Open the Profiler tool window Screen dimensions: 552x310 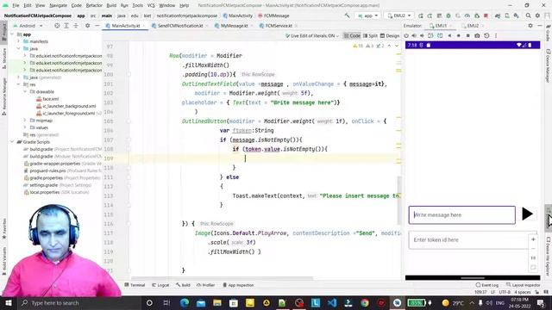tap(205, 285)
